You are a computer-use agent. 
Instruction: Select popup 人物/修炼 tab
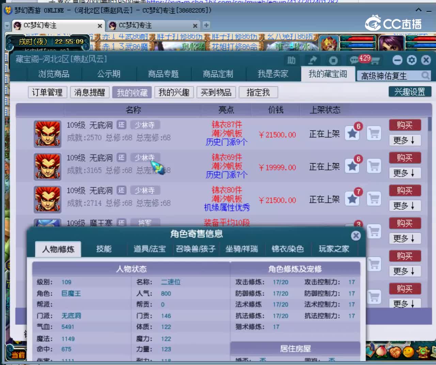click(x=58, y=249)
